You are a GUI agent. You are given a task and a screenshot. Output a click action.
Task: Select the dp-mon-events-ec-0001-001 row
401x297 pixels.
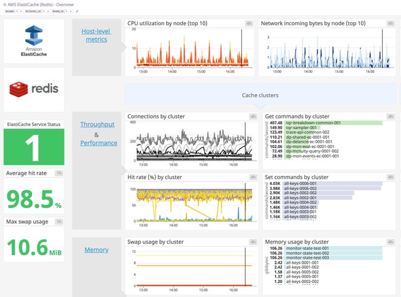(326, 156)
